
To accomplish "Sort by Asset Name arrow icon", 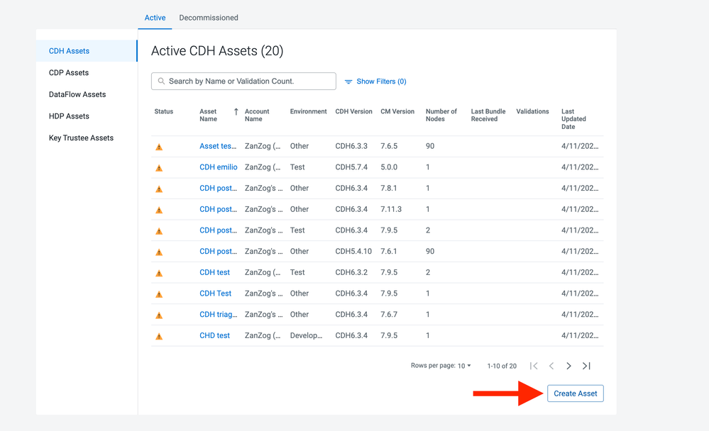I will [236, 111].
